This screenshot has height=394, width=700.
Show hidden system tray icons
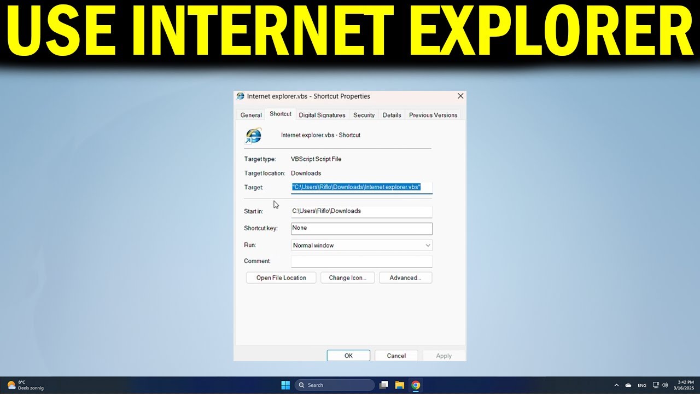616,385
